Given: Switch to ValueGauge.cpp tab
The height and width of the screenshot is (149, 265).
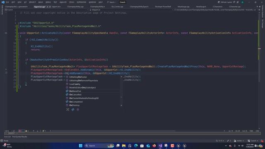Looking at the screenshot, I should [183, 7].
